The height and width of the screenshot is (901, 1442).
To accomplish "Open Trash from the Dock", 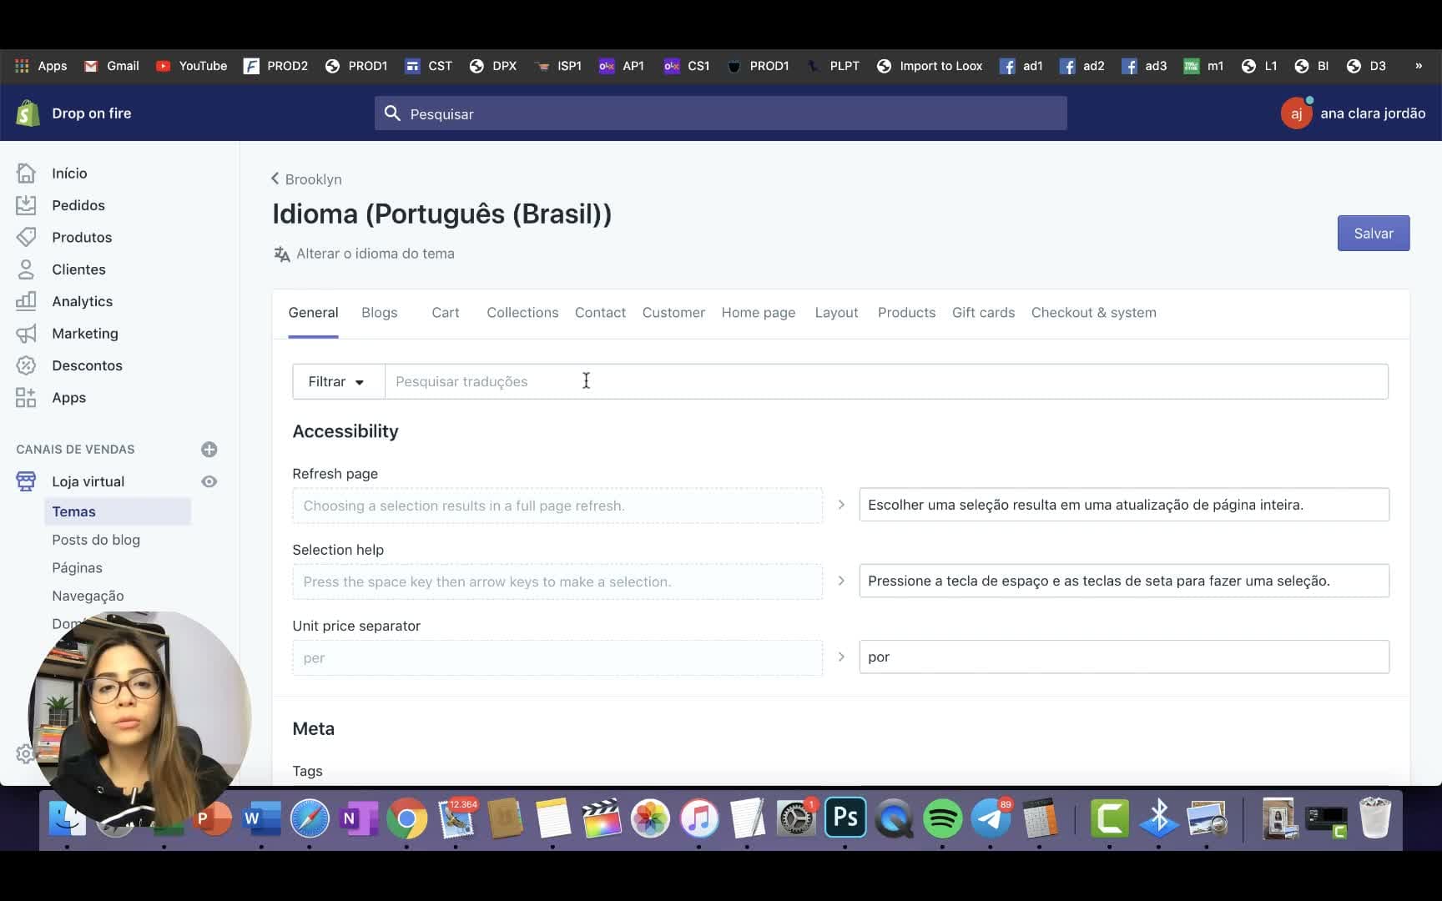I will tap(1374, 818).
